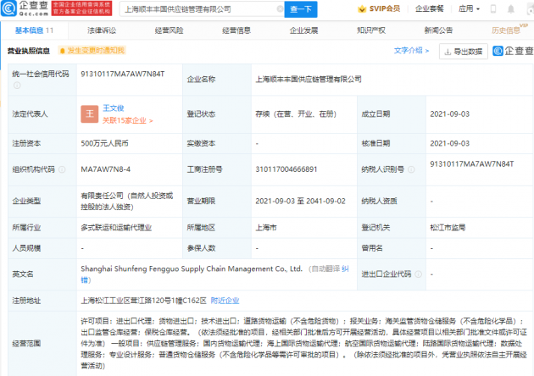Click the 企查查 logo beside export button
Viewport: 534px width, 376px height.
(513, 51)
